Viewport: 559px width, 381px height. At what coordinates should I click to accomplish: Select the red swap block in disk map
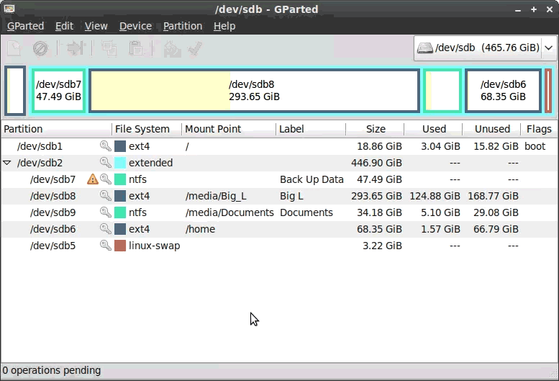pyautogui.click(x=548, y=90)
